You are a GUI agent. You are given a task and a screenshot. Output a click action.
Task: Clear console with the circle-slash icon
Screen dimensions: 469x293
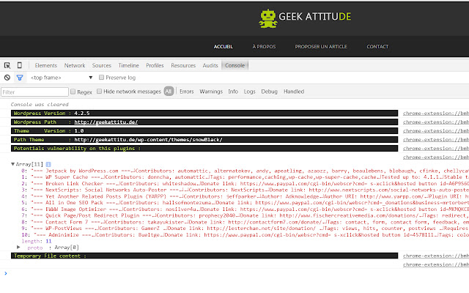click(x=7, y=78)
